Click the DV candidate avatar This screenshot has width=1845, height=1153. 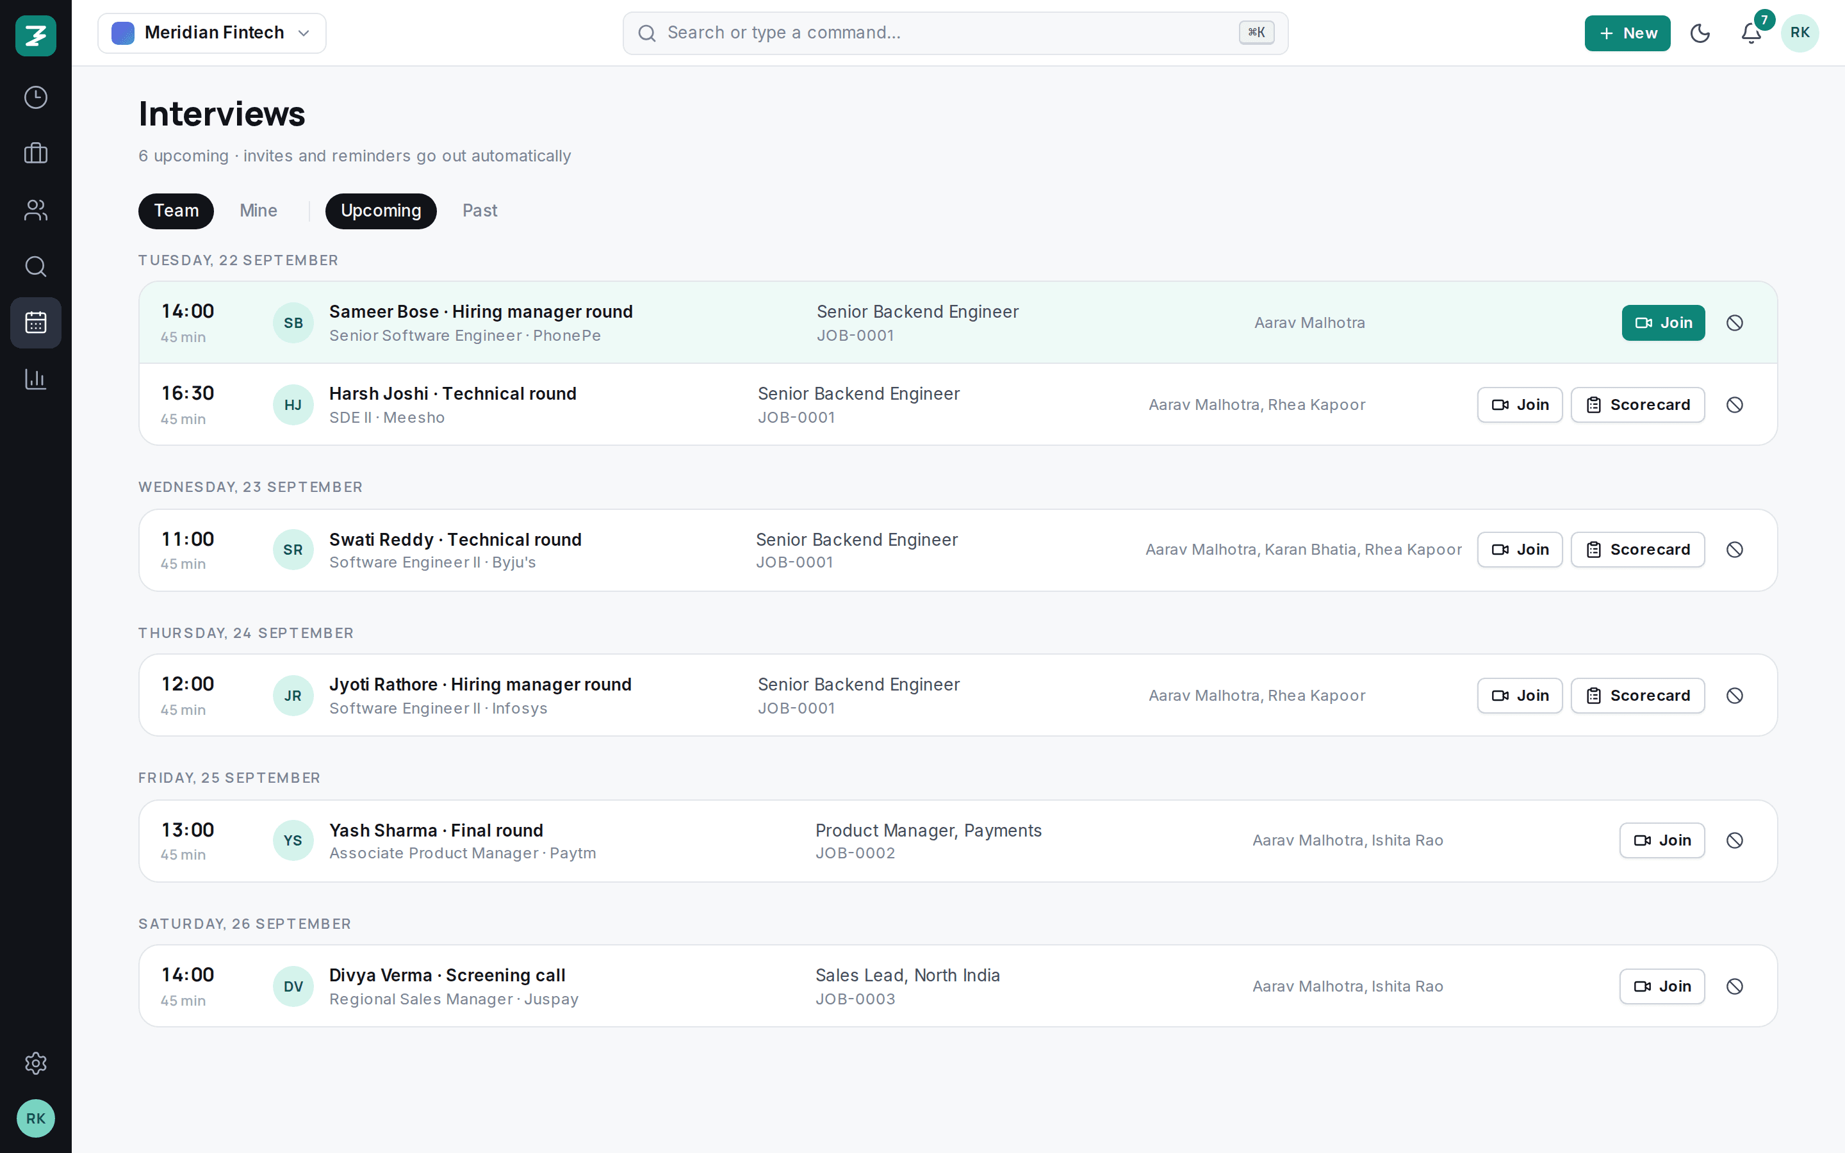click(x=293, y=986)
